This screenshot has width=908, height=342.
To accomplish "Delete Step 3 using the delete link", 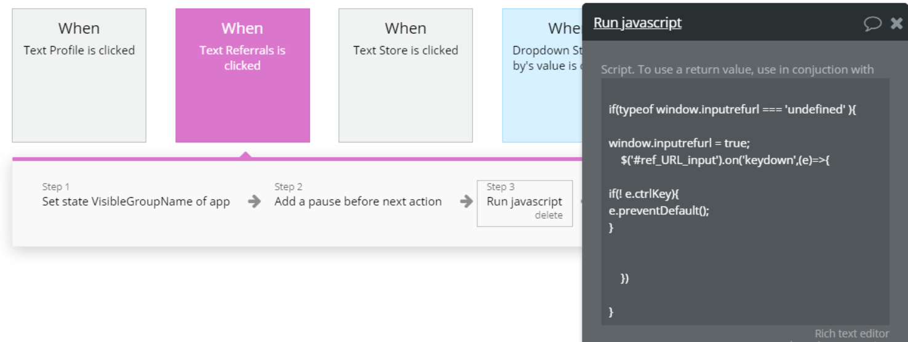I will (x=549, y=216).
